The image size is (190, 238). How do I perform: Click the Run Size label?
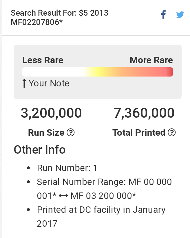[x=46, y=132]
